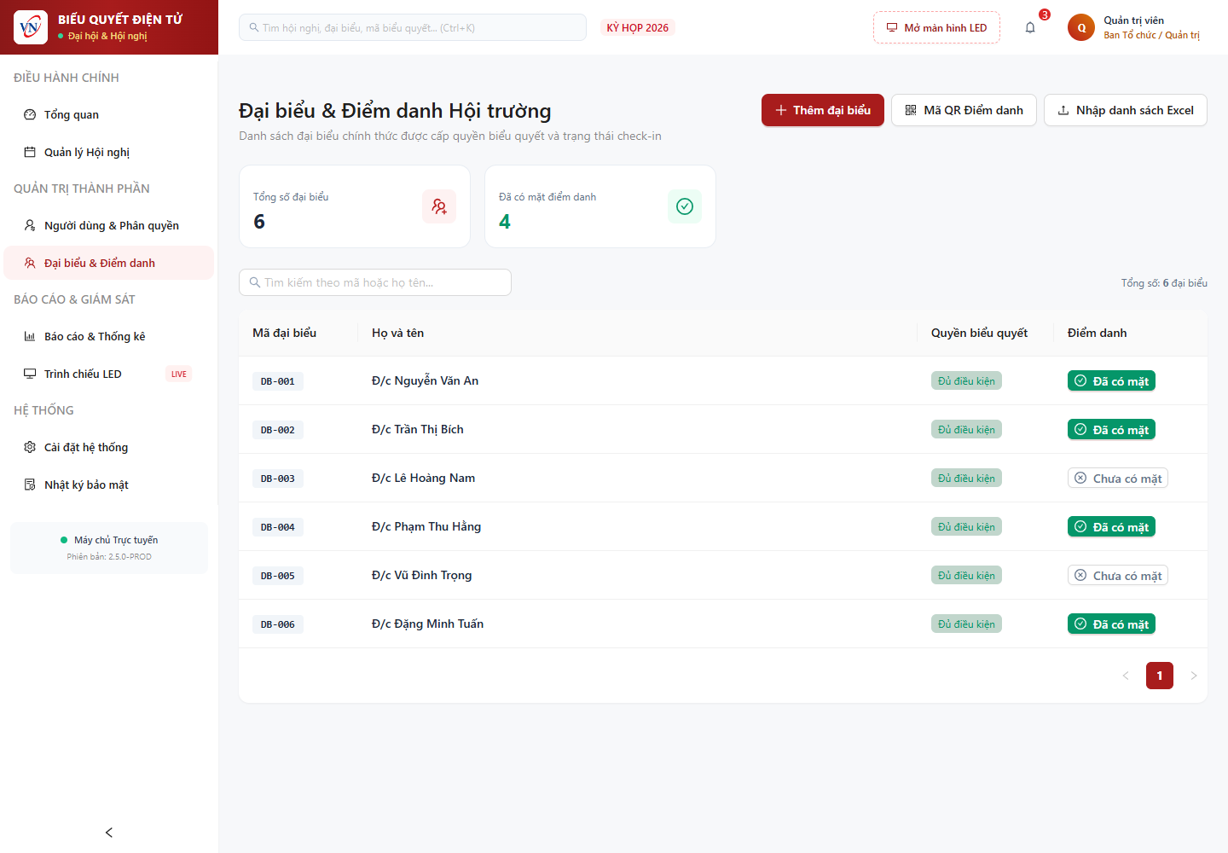1228x853 pixels.
Task: Mark Lê Hoàng Nam as present
Action: coord(1118,478)
